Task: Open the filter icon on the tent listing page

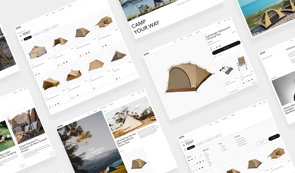Action: click(22, 40)
